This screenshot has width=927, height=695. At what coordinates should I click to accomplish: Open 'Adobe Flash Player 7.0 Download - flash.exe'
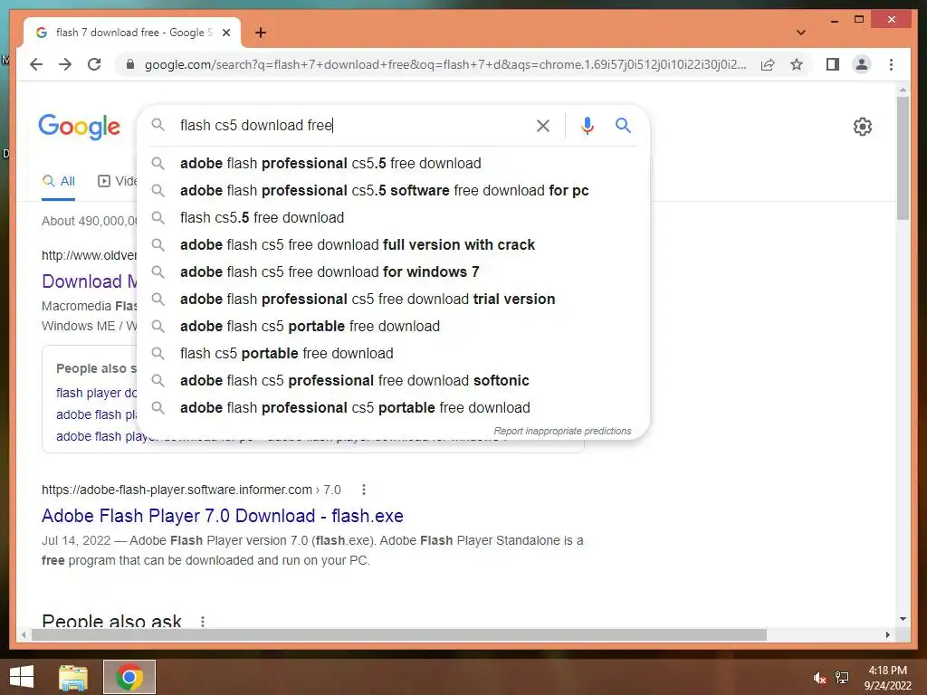coord(223,516)
